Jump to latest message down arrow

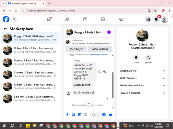click(89, 103)
